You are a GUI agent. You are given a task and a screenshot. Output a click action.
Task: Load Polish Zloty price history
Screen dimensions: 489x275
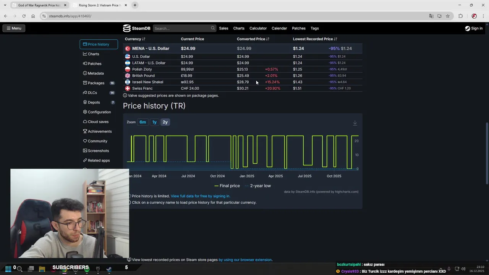[x=142, y=70]
